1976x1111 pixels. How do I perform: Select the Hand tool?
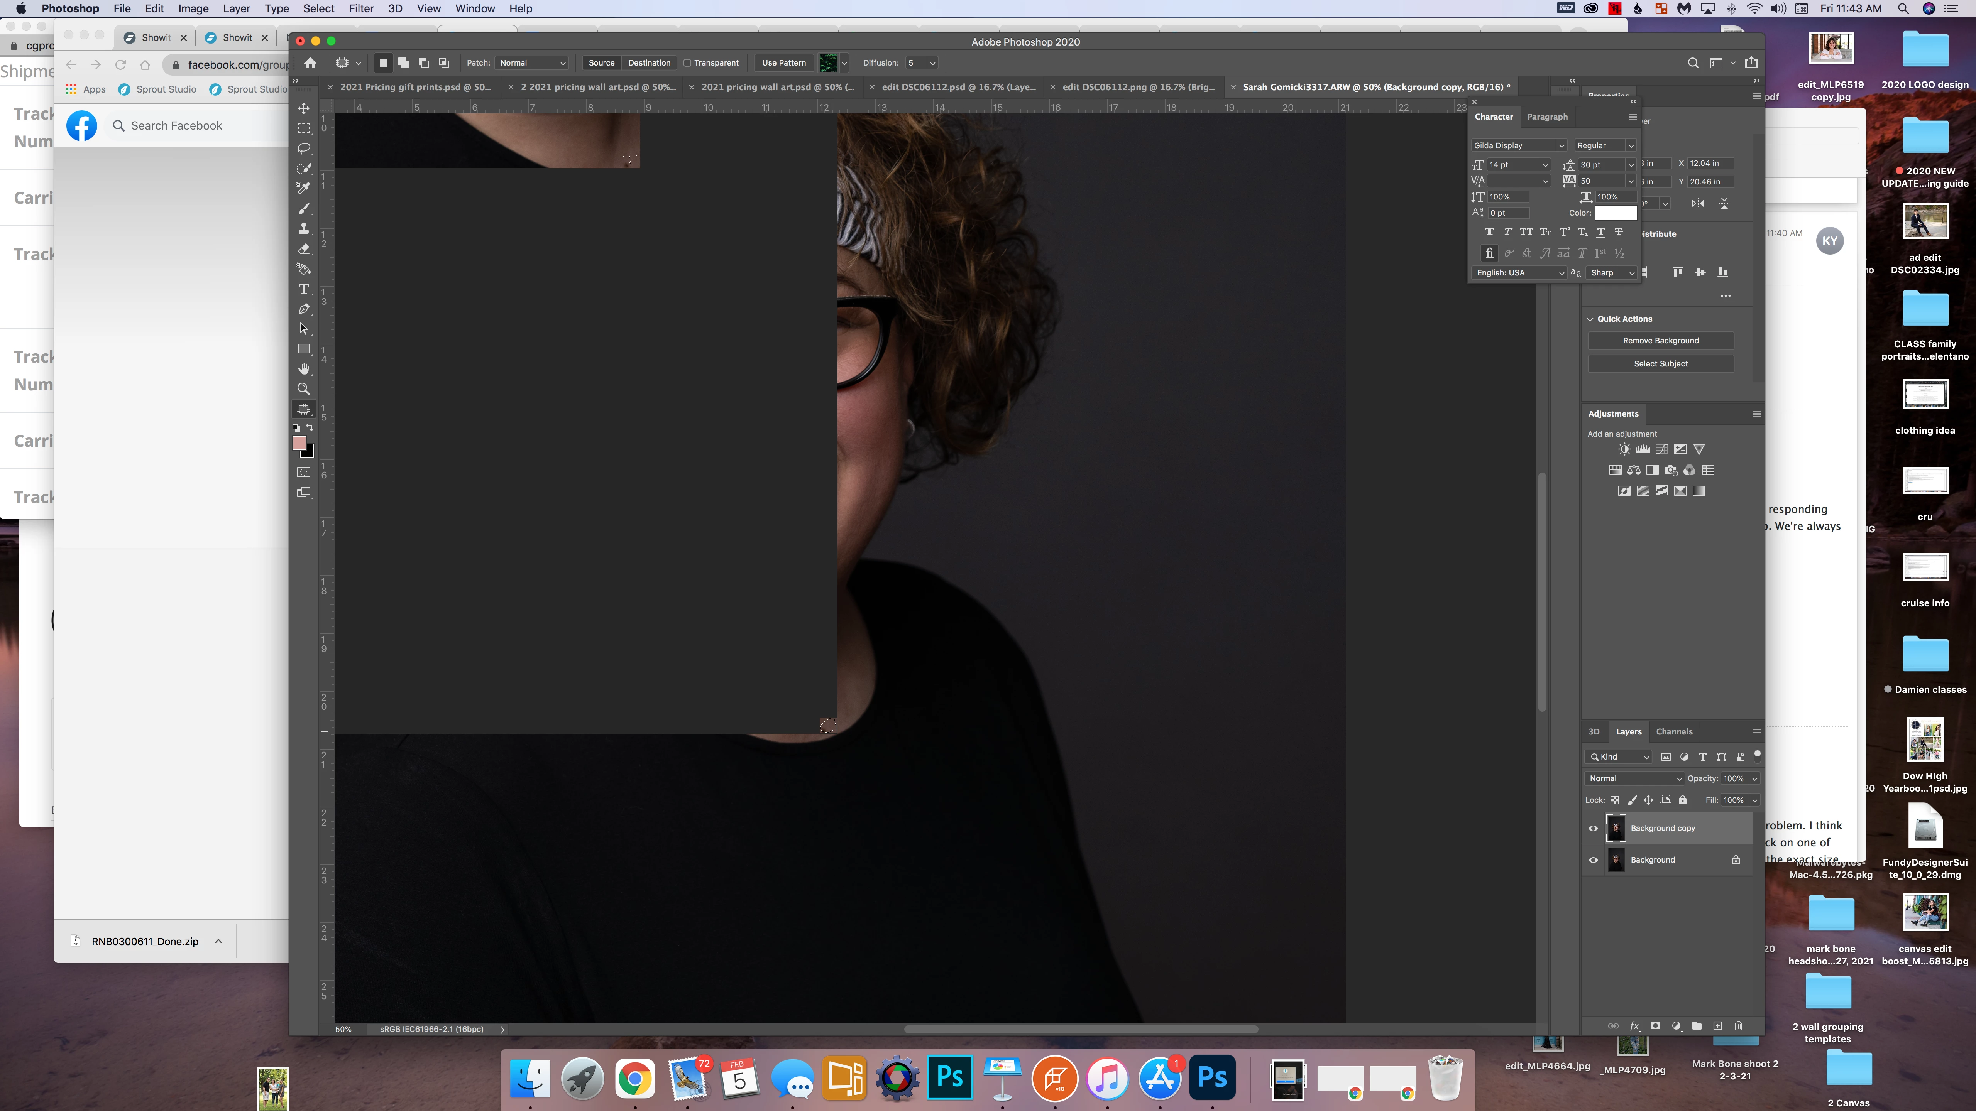click(304, 369)
